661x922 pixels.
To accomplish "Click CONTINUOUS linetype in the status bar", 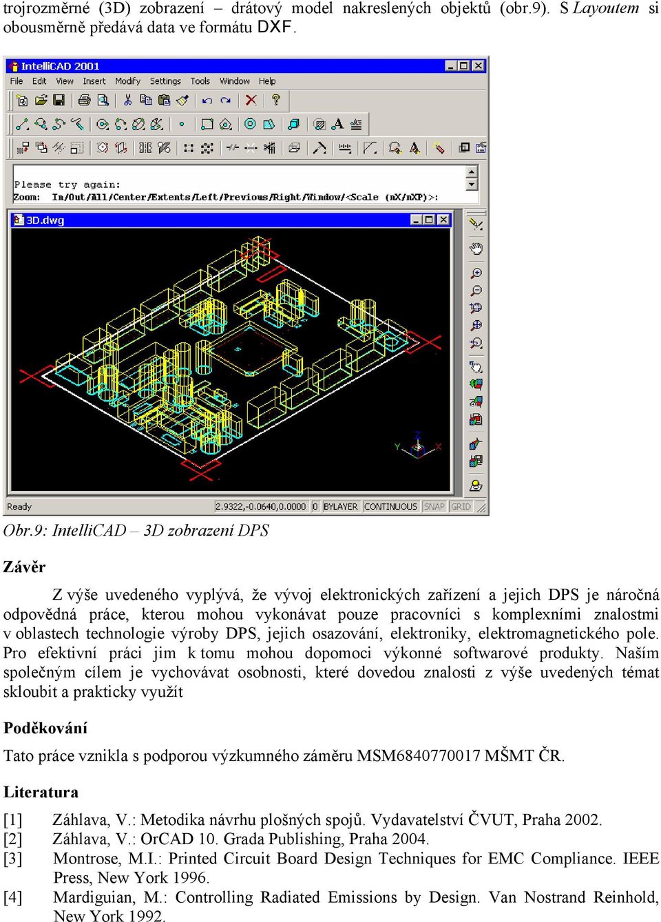I will (390, 507).
